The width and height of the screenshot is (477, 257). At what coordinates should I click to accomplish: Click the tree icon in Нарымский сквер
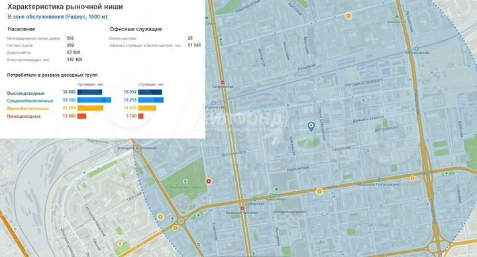pos(185,181)
